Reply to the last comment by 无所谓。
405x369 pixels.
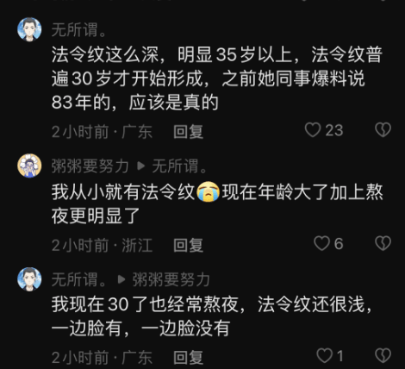point(189,358)
